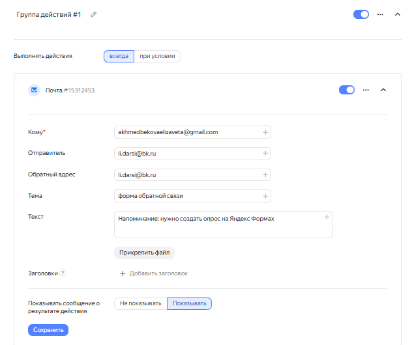Viewport: 412px width, 345px height.
Task: Click the Прикрепить файл button
Action: click(144, 252)
